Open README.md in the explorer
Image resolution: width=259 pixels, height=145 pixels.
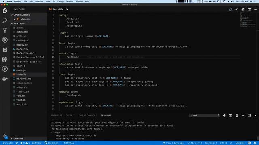tap(23, 79)
